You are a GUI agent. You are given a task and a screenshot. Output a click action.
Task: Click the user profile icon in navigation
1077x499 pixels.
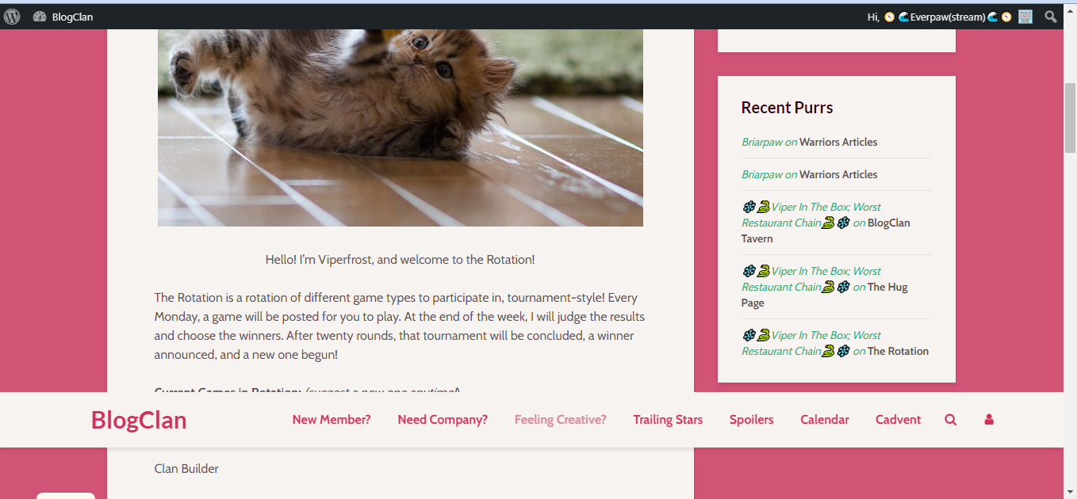tap(989, 420)
